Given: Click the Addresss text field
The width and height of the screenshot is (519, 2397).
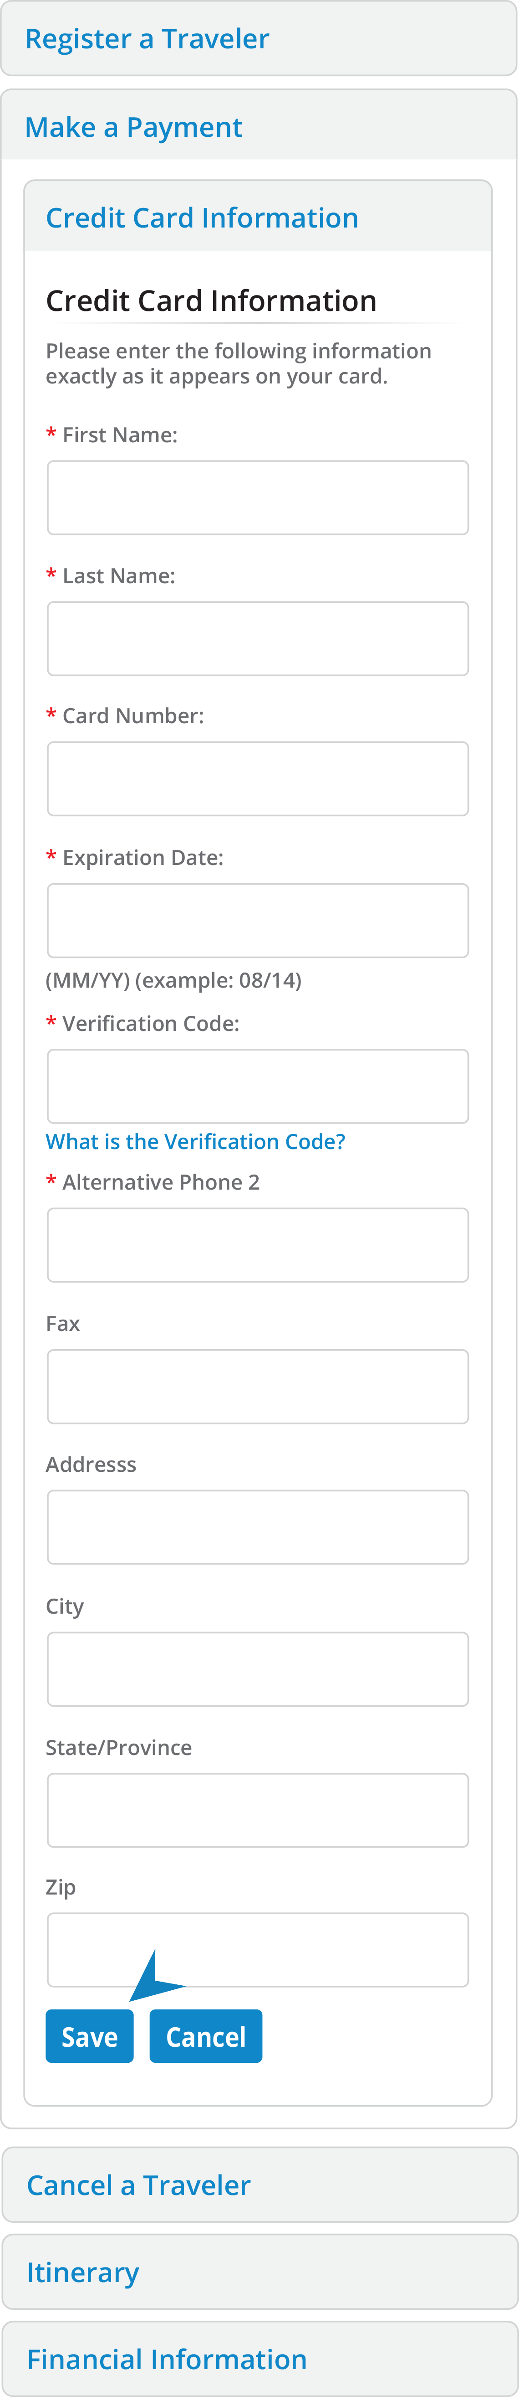Looking at the screenshot, I should coord(257,1527).
